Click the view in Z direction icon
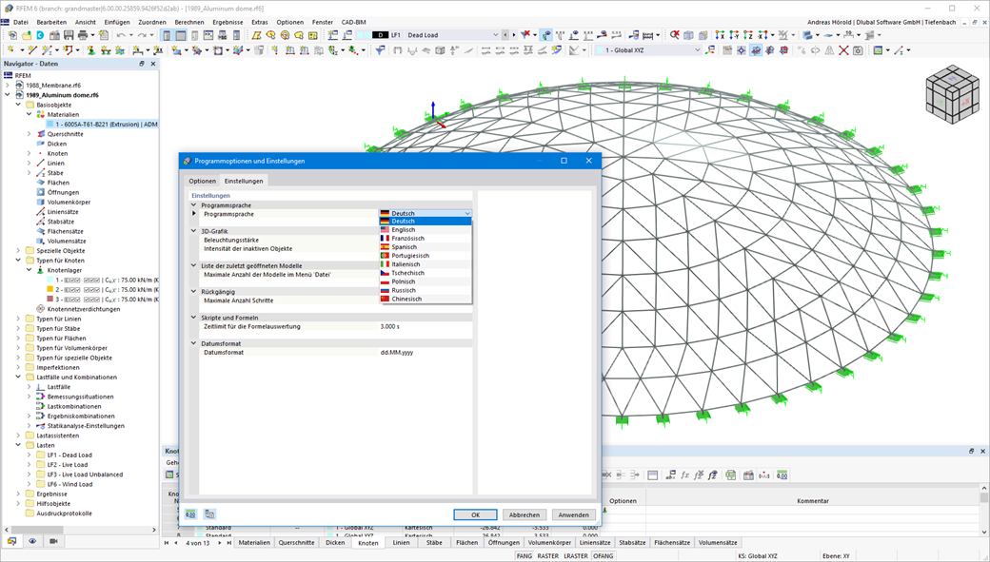The width and height of the screenshot is (990, 562). click(748, 35)
